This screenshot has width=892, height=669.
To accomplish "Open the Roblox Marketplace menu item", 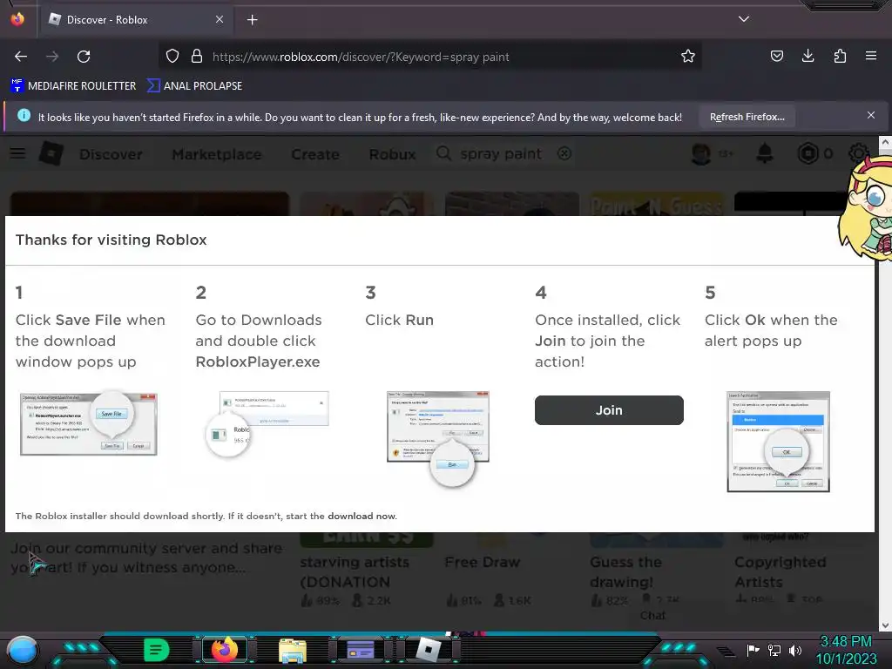I will click(217, 154).
